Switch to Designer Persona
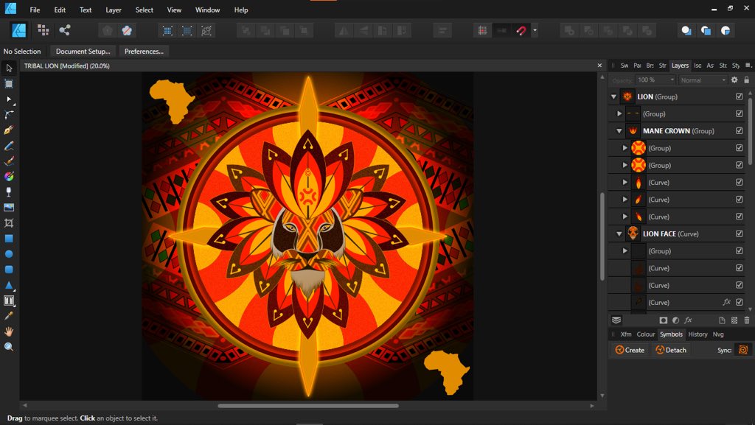Viewport: 755px width, 425px height. (x=18, y=30)
